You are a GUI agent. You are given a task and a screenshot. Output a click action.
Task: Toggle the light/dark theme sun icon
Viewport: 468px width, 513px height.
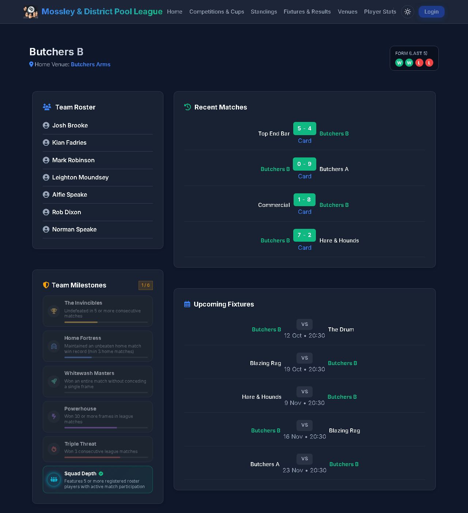[x=408, y=12]
